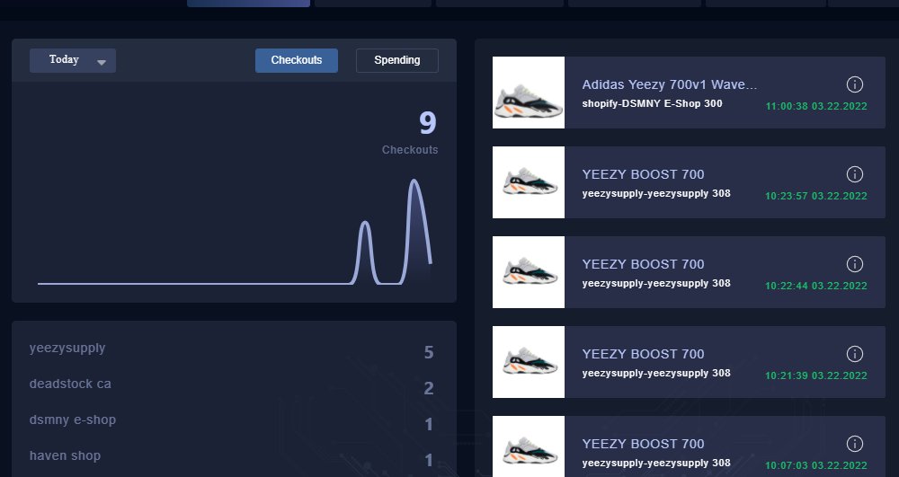Viewport: 899px width, 477px height.
Task: Click shoe thumbnail of 10:21:39 checkout
Action: pos(529,363)
